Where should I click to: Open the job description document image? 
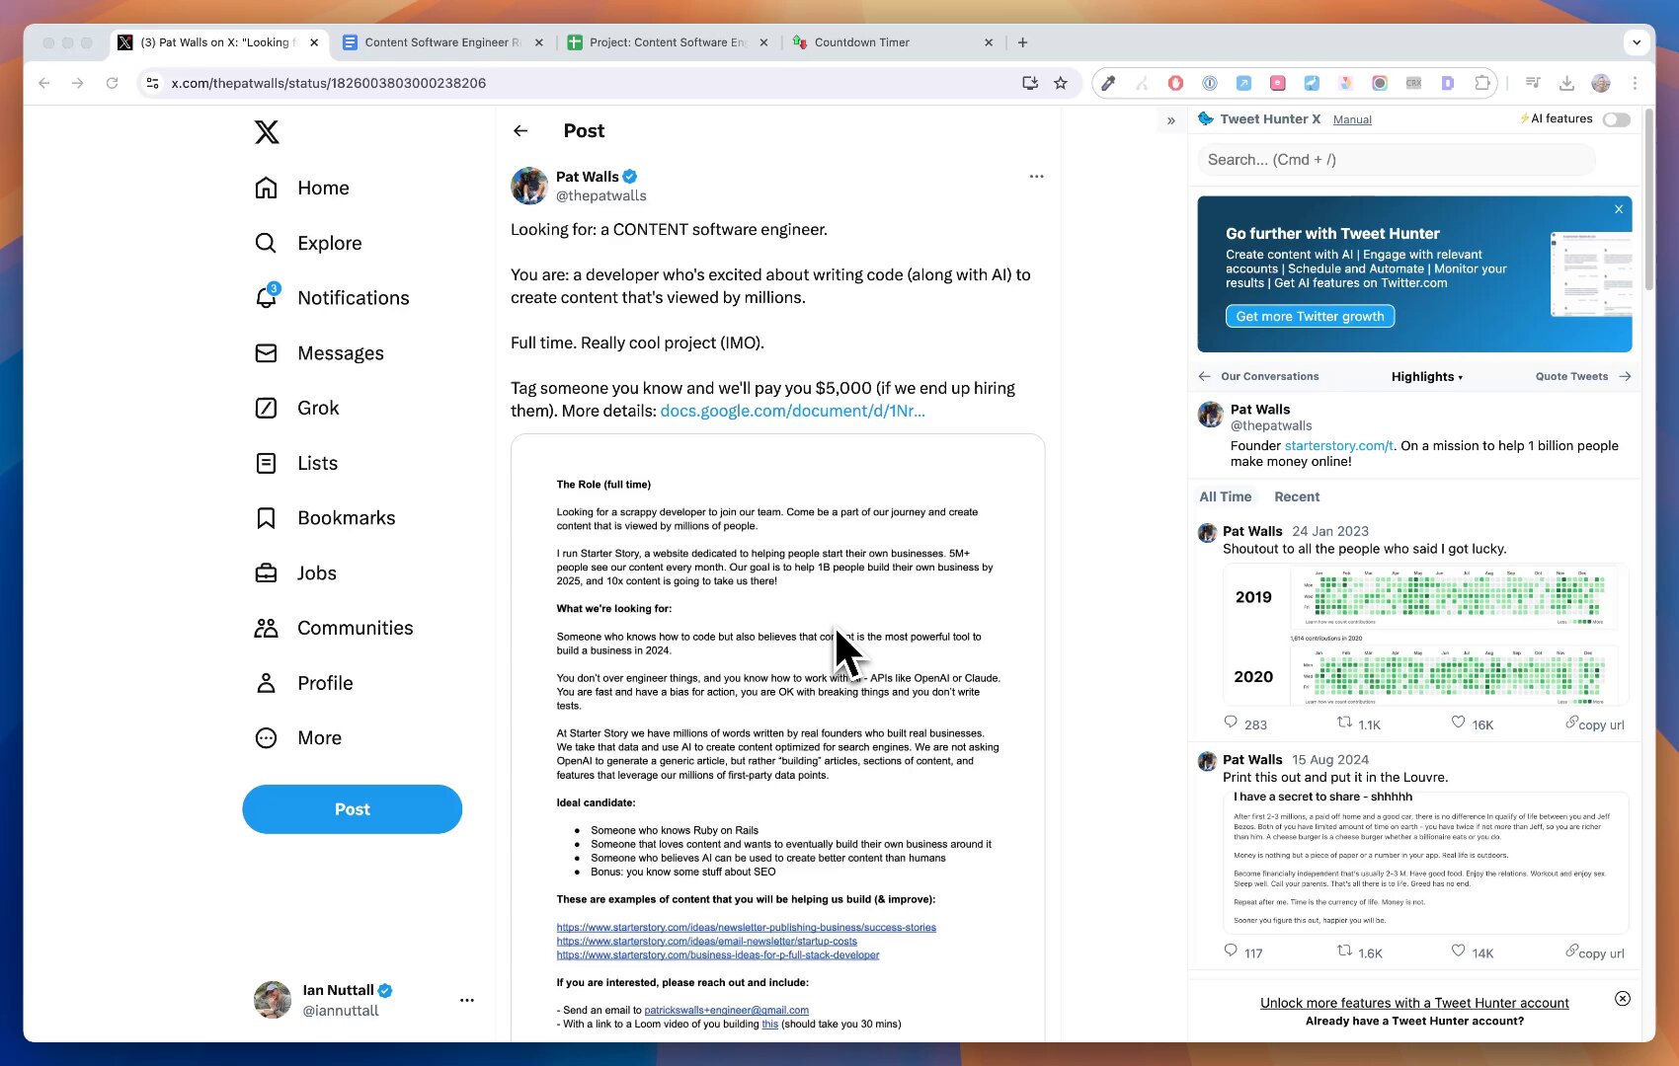point(778,738)
